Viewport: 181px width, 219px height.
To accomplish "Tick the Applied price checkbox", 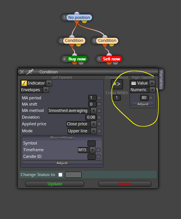I will tap(99, 124).
